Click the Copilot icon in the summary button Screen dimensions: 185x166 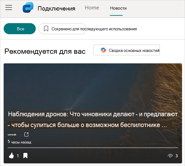pos(103,50)
